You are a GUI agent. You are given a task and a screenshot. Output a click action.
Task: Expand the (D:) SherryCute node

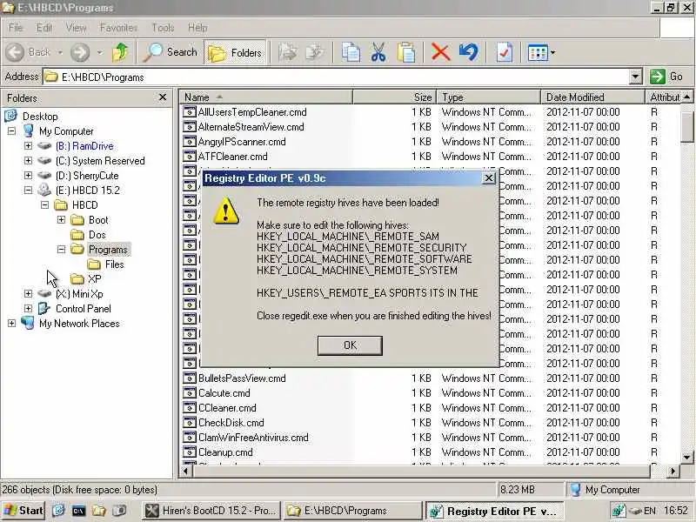coord(29,176)
